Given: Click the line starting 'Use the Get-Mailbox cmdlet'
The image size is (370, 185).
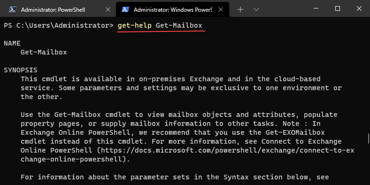Looking at the screenshot, I should 179,115.
